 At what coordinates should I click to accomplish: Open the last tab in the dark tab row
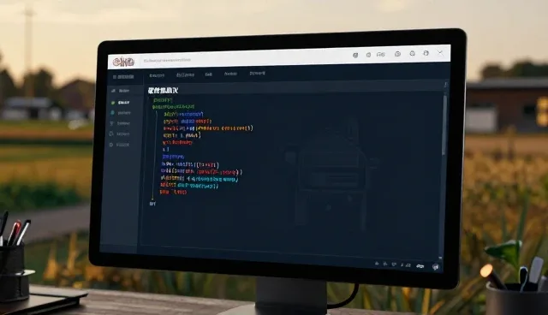[x=257, y=74]
